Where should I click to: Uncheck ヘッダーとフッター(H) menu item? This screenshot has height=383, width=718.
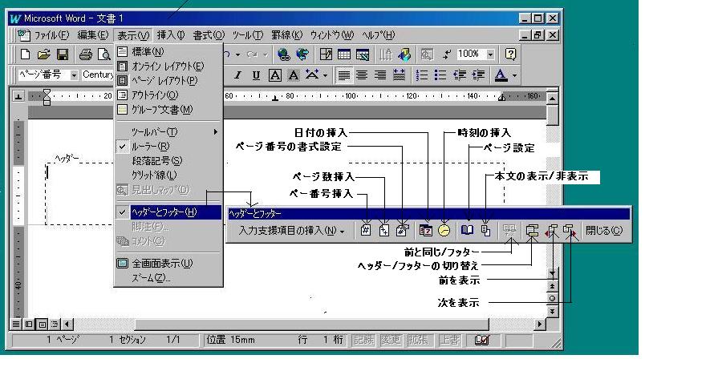[x=168, y=212]
